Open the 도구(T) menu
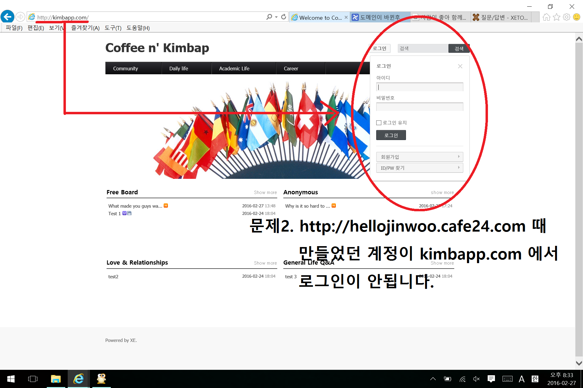This screenshot has width=583, height=388. coord(113,28)
